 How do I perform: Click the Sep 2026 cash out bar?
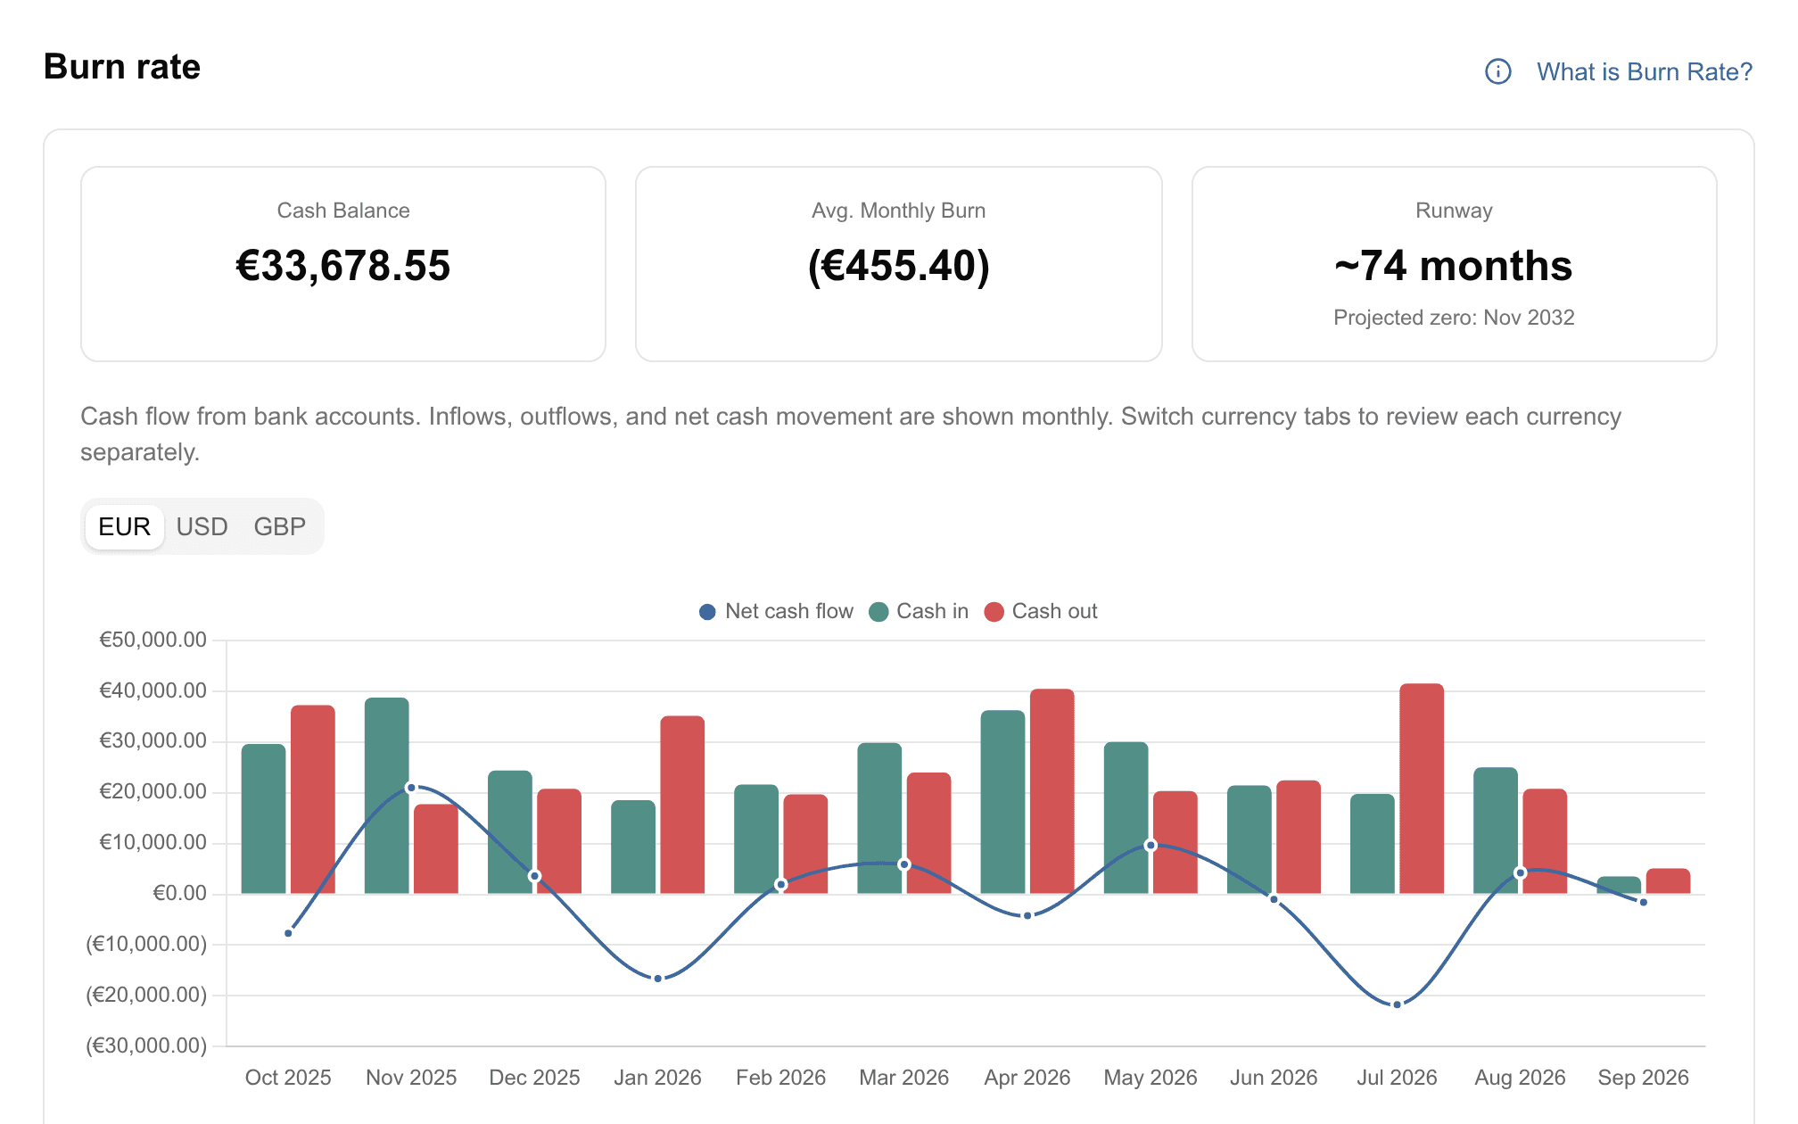[1668, 881]
